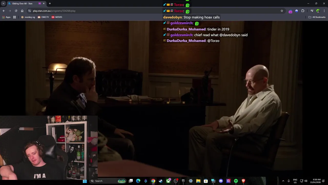Open the media controls icon
The width and height of the screenshot is (328, 185).
pyautogui.click(x=312, y=11)
